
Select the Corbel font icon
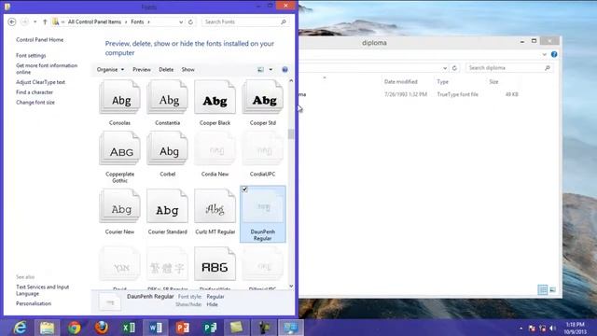(168, 148)
